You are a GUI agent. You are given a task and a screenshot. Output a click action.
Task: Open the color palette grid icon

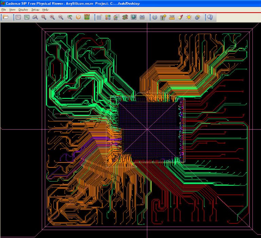coord(108,17)
